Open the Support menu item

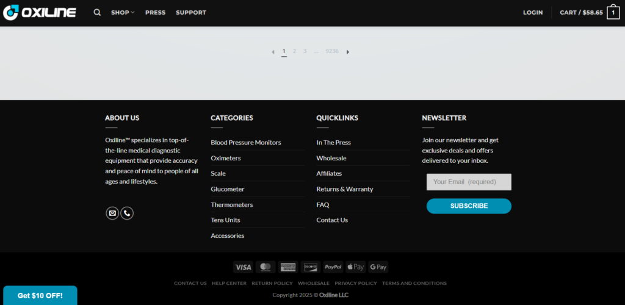191,12
